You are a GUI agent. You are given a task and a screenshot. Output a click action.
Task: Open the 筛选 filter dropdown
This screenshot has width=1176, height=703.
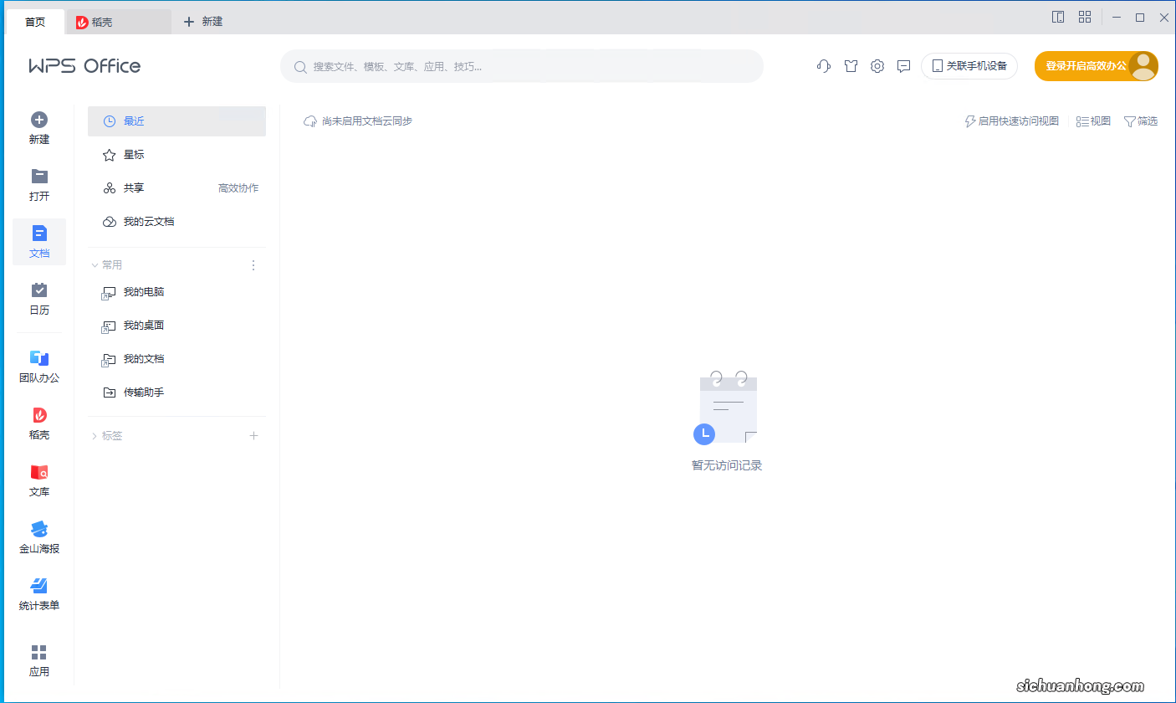1141,121
